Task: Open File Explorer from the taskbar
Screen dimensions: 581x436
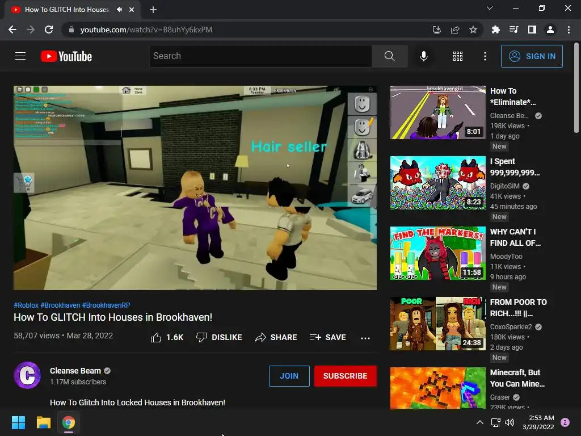Action: point(43,422)
